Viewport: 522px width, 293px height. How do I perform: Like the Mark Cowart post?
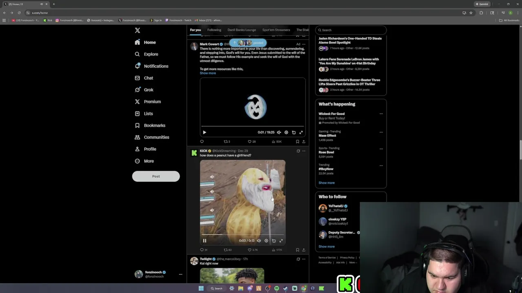click(x=252, y=142)
